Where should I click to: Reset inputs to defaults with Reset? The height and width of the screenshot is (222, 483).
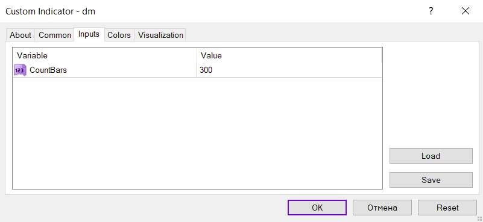click(x=447, y=208)
